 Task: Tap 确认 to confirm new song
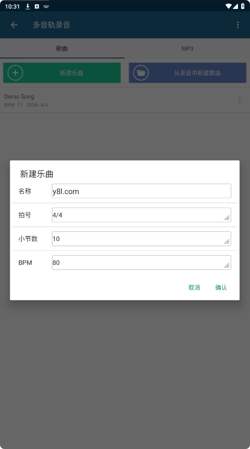[221, 287]
